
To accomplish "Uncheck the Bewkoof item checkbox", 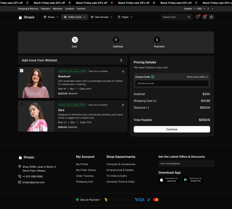I will point(22,71).
